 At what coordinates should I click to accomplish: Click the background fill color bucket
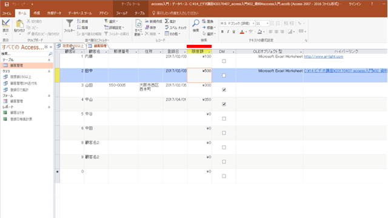(x=259, y=31)
